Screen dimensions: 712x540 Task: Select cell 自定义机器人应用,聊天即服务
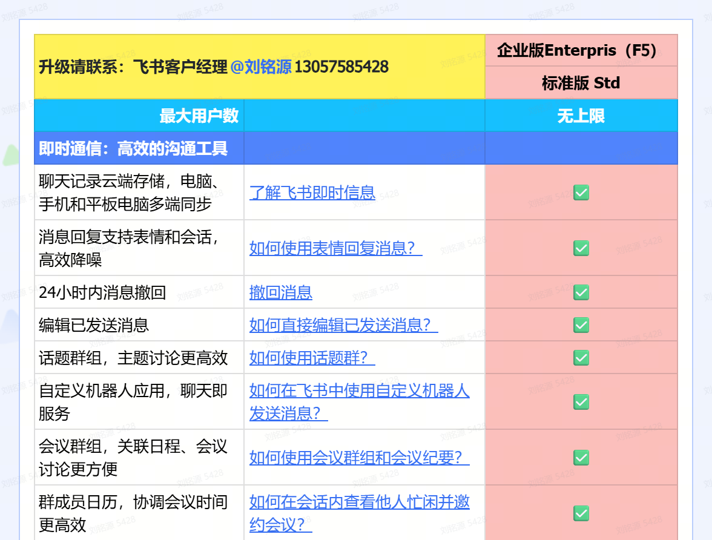click(x=139, y=402)
